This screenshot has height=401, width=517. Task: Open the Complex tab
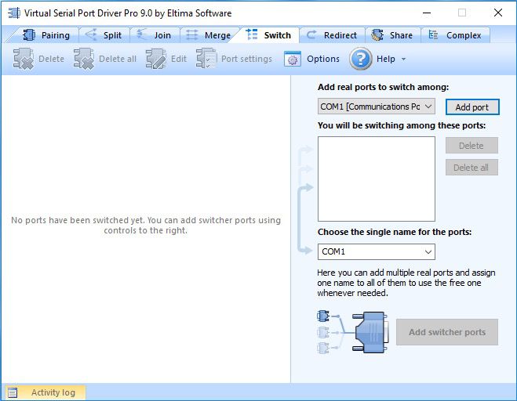455,35
